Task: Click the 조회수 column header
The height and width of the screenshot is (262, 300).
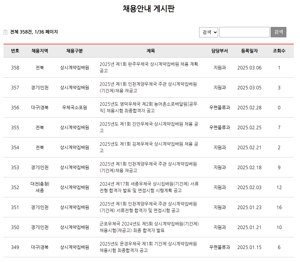Action: pos(279,51)
